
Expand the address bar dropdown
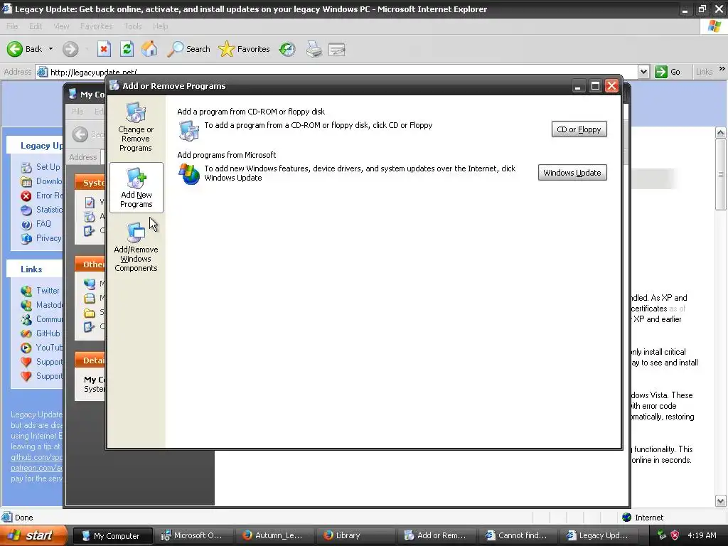(643, 72)
